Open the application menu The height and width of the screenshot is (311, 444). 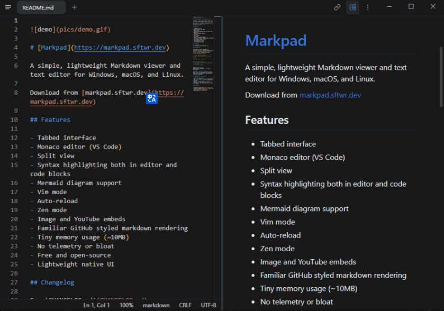click(x=7, y=7)
